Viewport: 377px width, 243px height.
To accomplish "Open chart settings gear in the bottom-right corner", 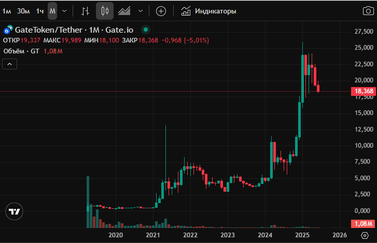I will [x=366, y=235].
